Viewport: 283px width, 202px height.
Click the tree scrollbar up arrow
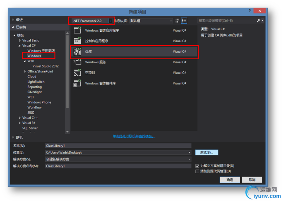[x=67, y=33]
